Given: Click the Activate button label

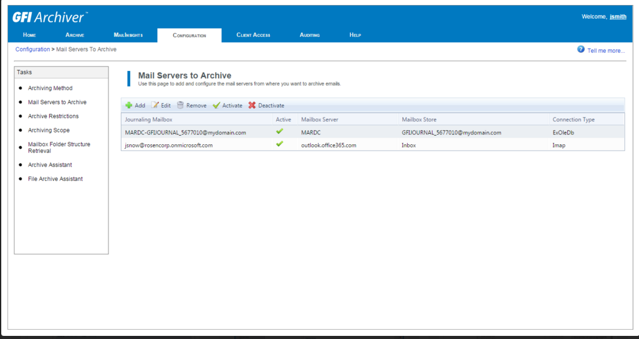Looking at the screenshot, I should 233,106.
